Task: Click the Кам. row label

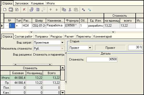Action: (5, 92)
